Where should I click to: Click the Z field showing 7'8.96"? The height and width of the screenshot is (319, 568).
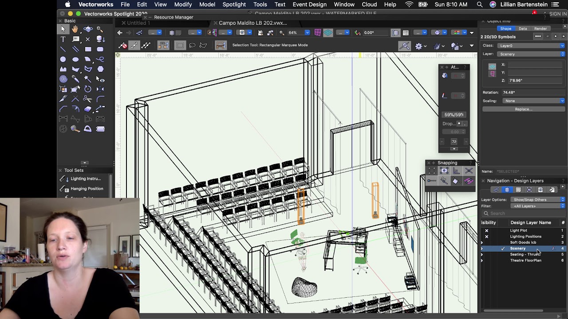[535, 81]
